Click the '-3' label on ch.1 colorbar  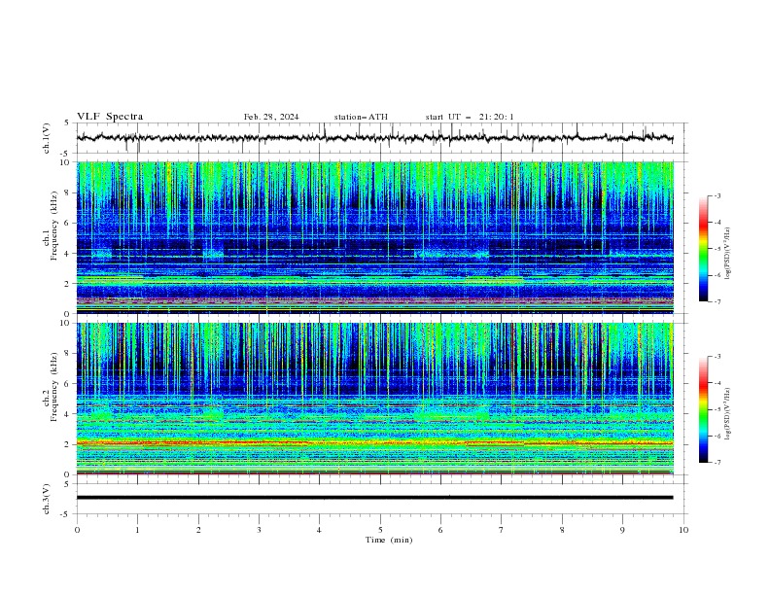(717, 195)
